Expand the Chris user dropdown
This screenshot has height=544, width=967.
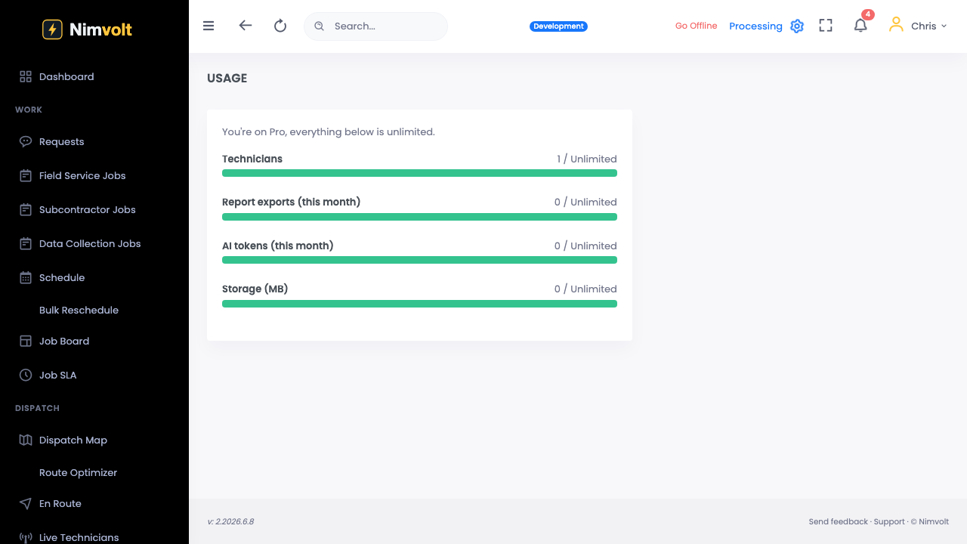[918, 26]
